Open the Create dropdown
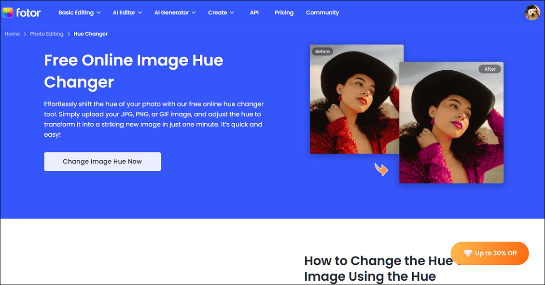This screenshot has width=545, height=285. [x=221, y=13]
